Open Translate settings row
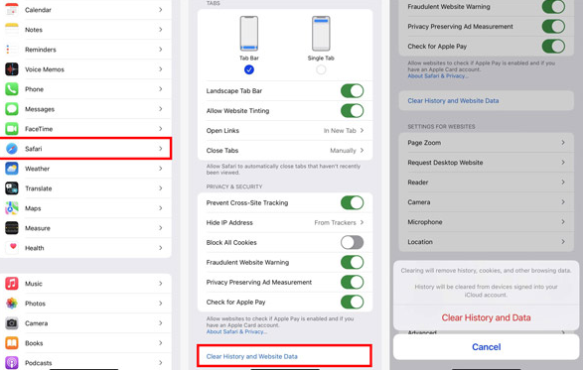 click(85, 188)
